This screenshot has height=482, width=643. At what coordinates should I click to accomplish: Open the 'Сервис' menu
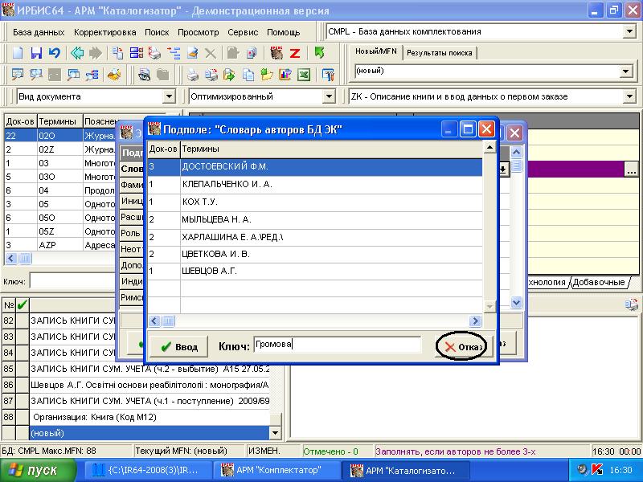(243, 33)
